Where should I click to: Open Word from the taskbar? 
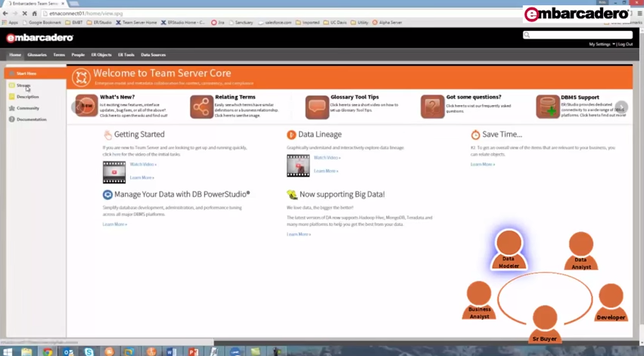(x=171, y=351)
